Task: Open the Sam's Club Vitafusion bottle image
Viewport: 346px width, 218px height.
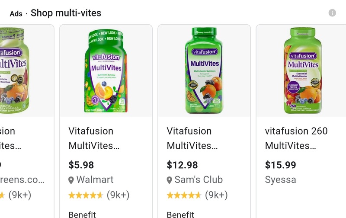Action: [x=204, y=71]
